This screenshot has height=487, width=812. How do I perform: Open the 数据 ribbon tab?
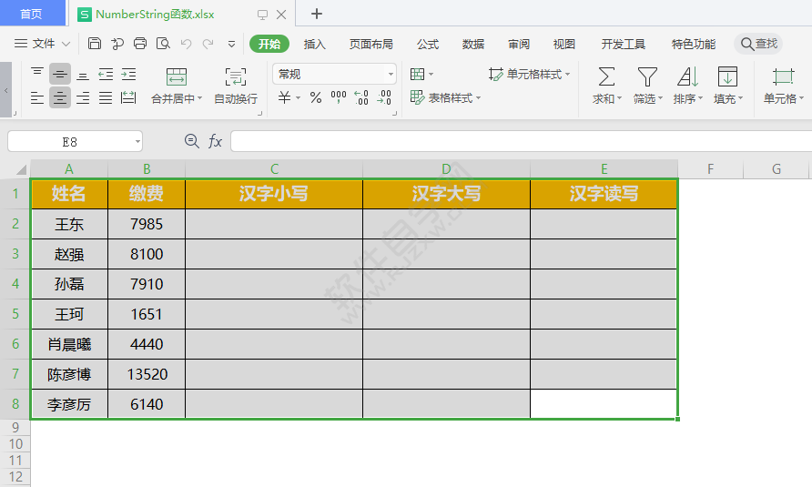tap(473, 44)
